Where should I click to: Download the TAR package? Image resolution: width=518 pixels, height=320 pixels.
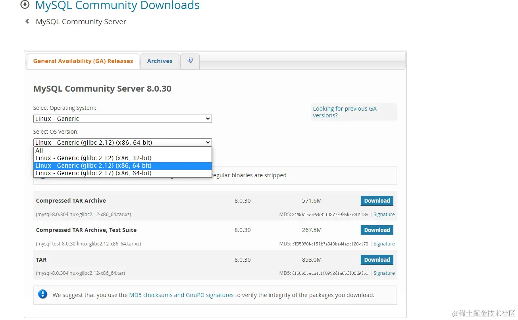click(377, 260)
